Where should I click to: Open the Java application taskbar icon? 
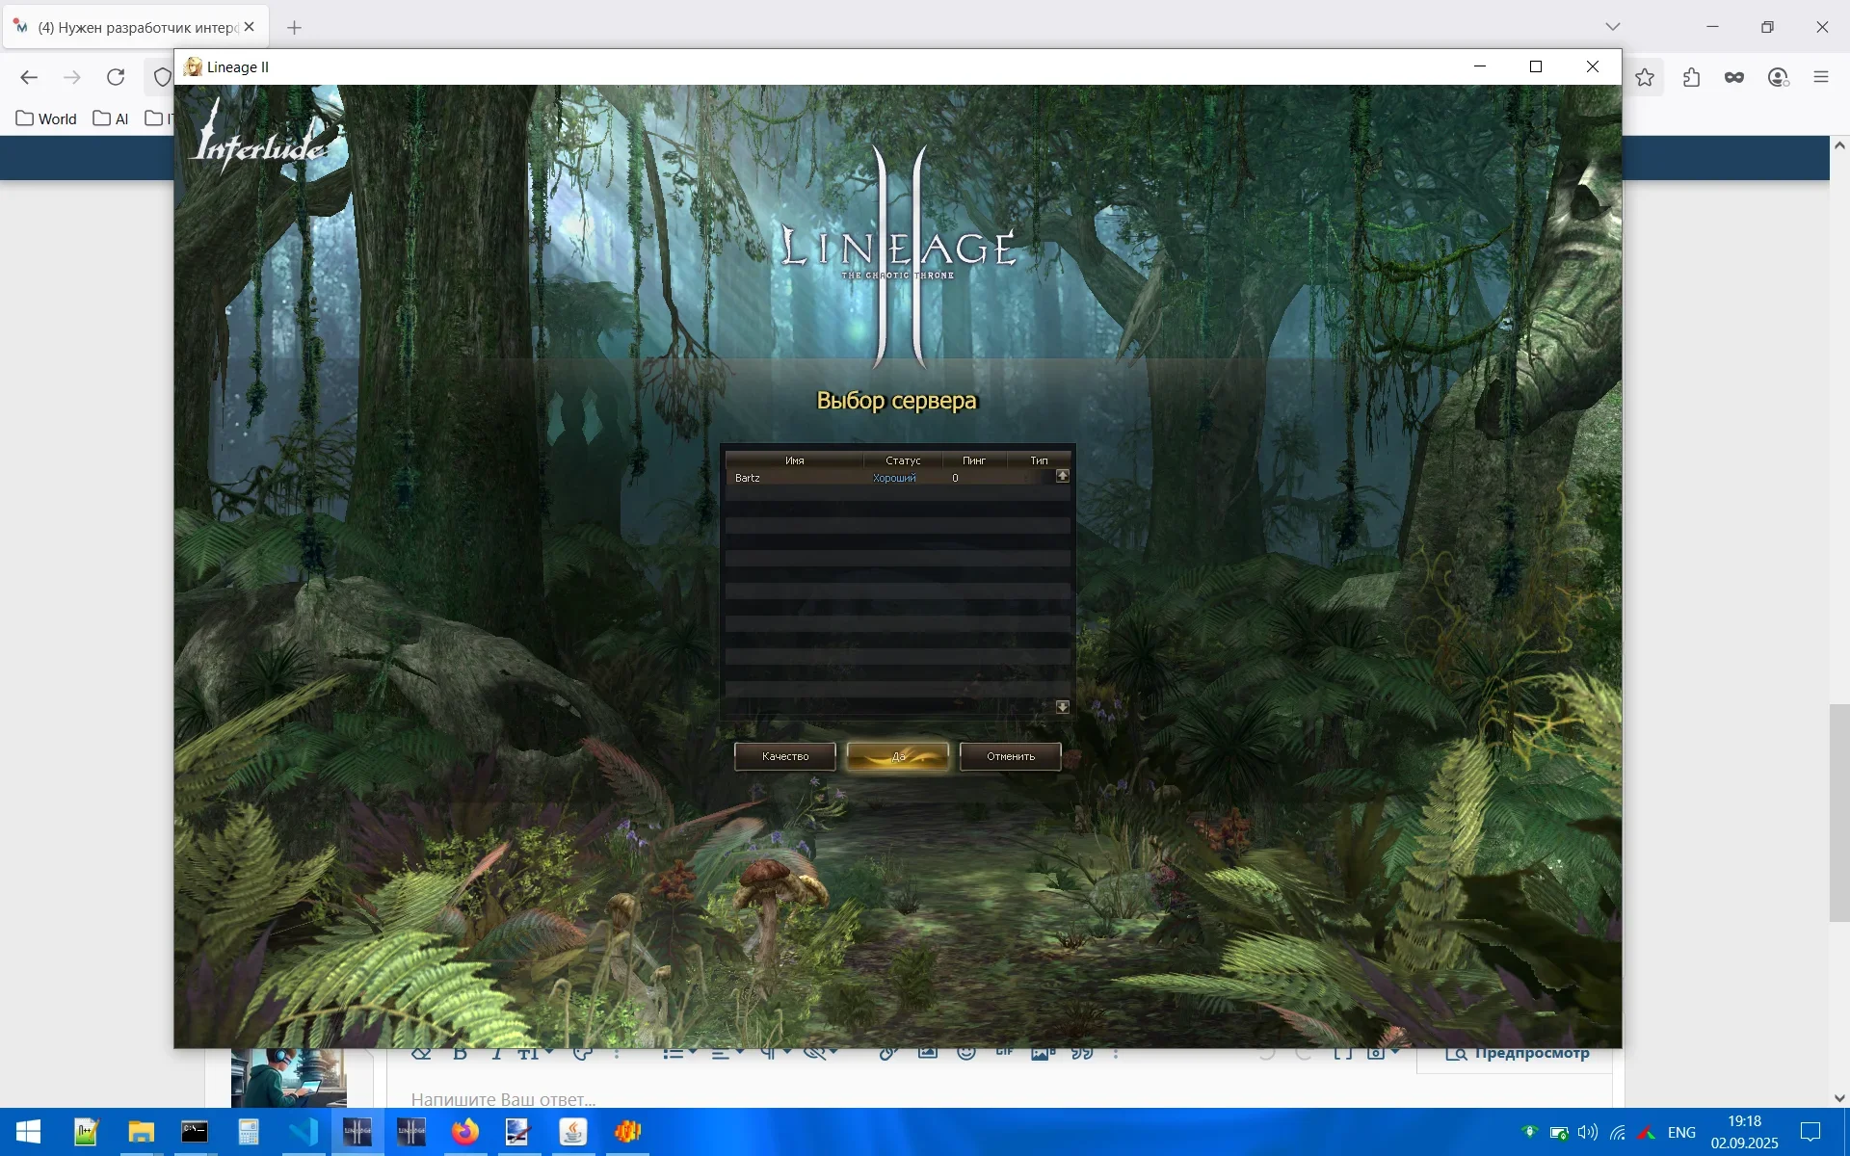click(573, 1132)
